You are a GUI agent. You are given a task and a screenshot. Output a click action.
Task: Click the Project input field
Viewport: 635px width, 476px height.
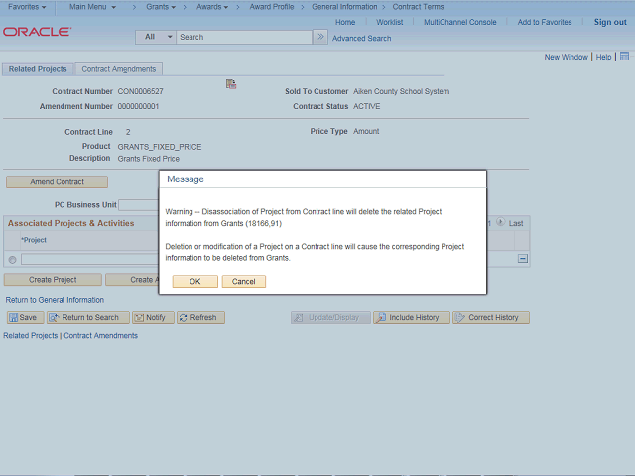(x=90, y=259)
